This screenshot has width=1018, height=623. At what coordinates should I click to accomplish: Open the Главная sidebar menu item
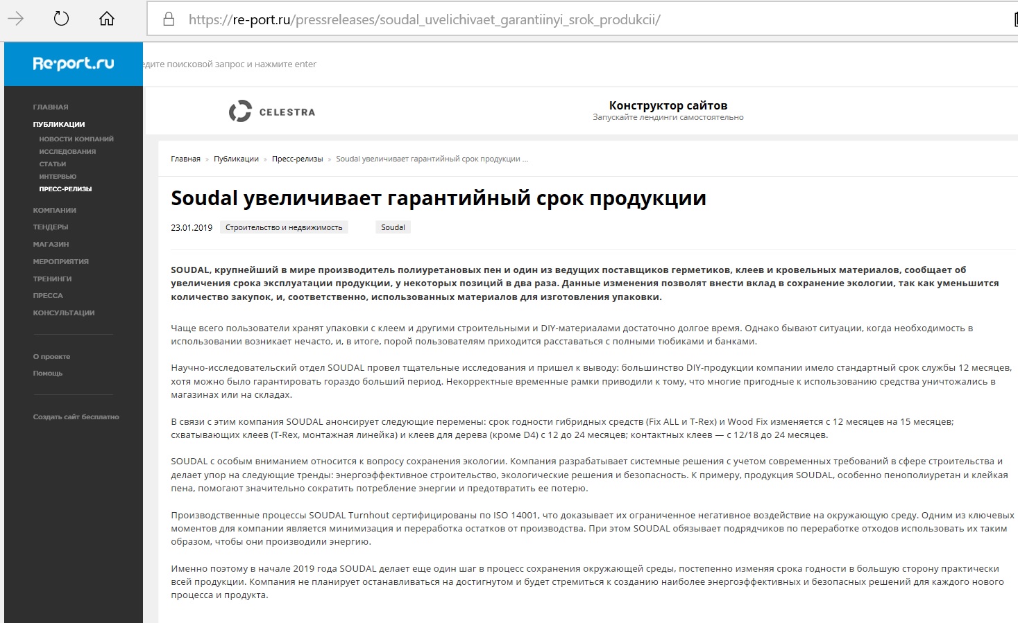(x=51, y=107)
